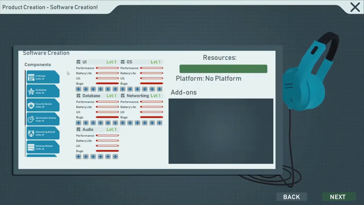Click the UI Performance bar
The width and height of the screenshot is (364, 205).
107,68
